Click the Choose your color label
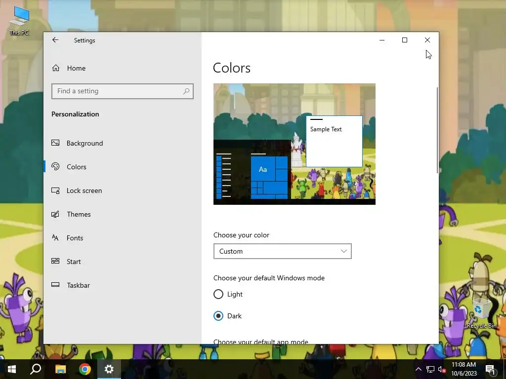 tap(241, 235)
